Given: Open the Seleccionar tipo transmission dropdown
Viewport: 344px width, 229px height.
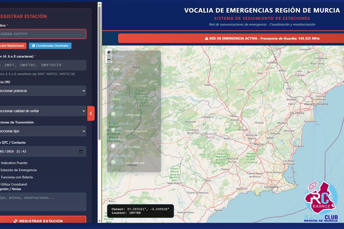Looking at the screenshot, I should click(x=43, y=131).
